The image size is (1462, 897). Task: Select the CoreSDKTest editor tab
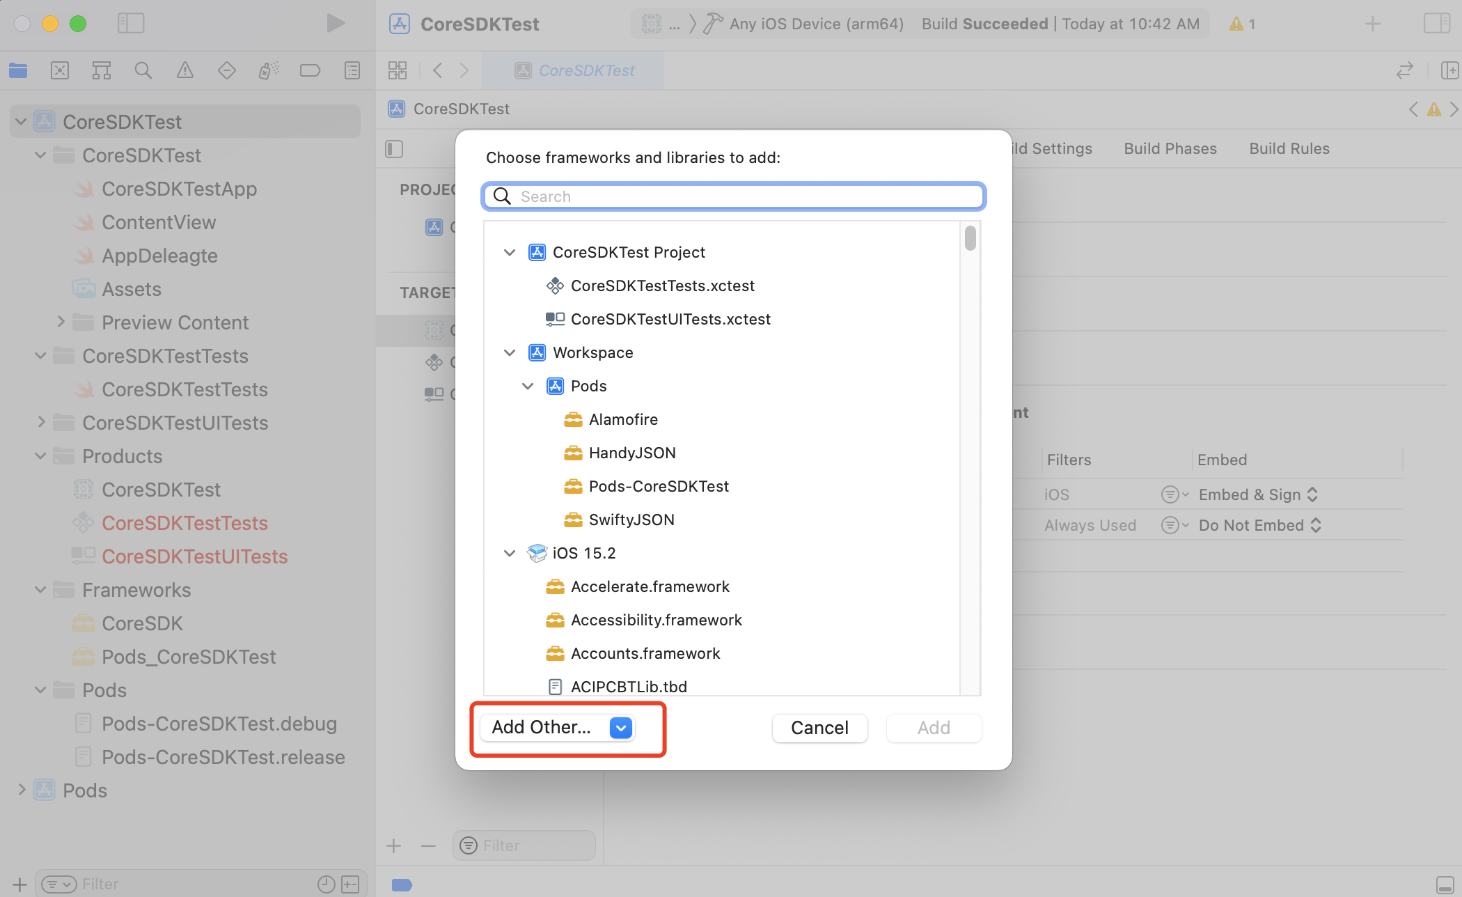click(x=574, y=70)
